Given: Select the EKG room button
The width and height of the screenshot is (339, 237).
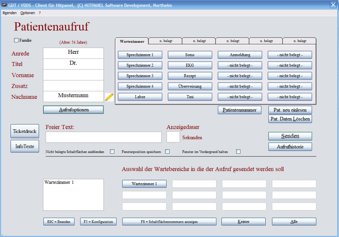Looking at the screenshot, I should pos(190,65).
